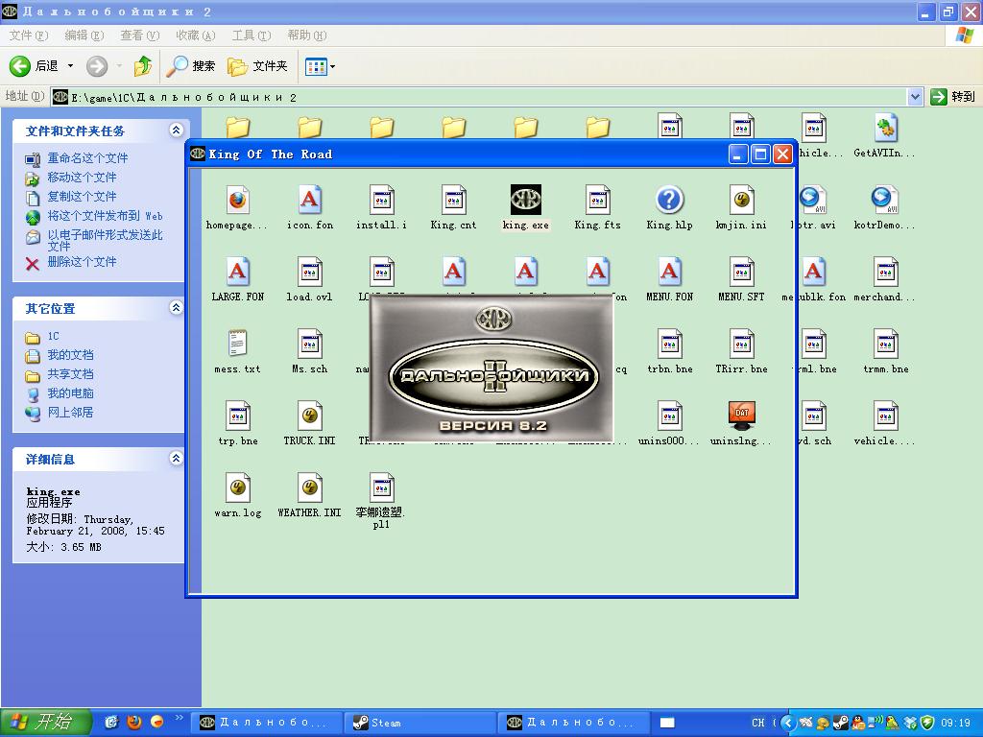
Task: Select the king.exe application icon
Action: click(x=525, y=201)
